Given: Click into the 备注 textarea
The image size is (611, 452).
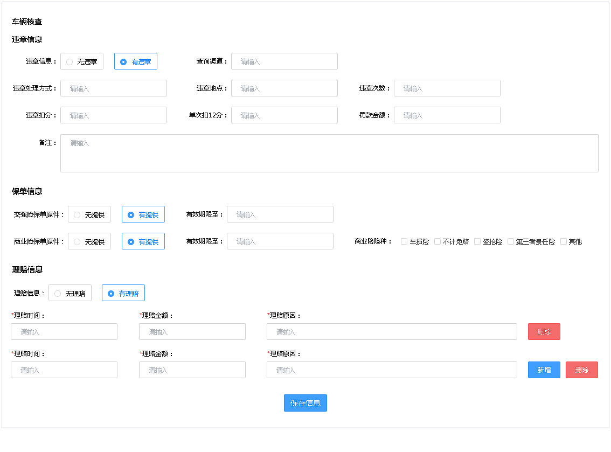Looking at the screenshot, I should [x=329, y=153].
